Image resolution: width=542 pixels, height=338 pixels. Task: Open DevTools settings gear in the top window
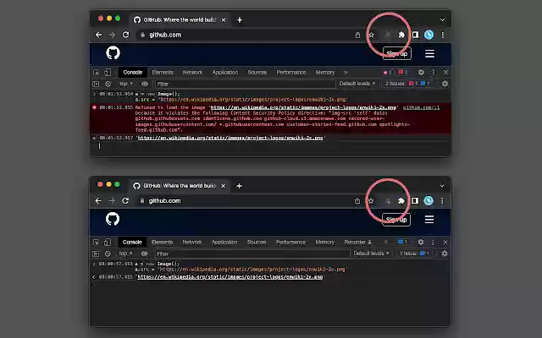pyautogui.click(x=421, y=72)
